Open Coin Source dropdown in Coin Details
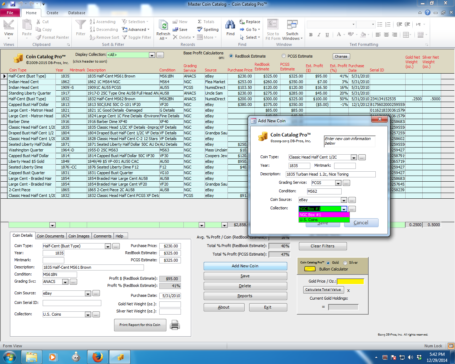Image resolution: width=455 pixels, height=364 pixels. tap(88, 294)
